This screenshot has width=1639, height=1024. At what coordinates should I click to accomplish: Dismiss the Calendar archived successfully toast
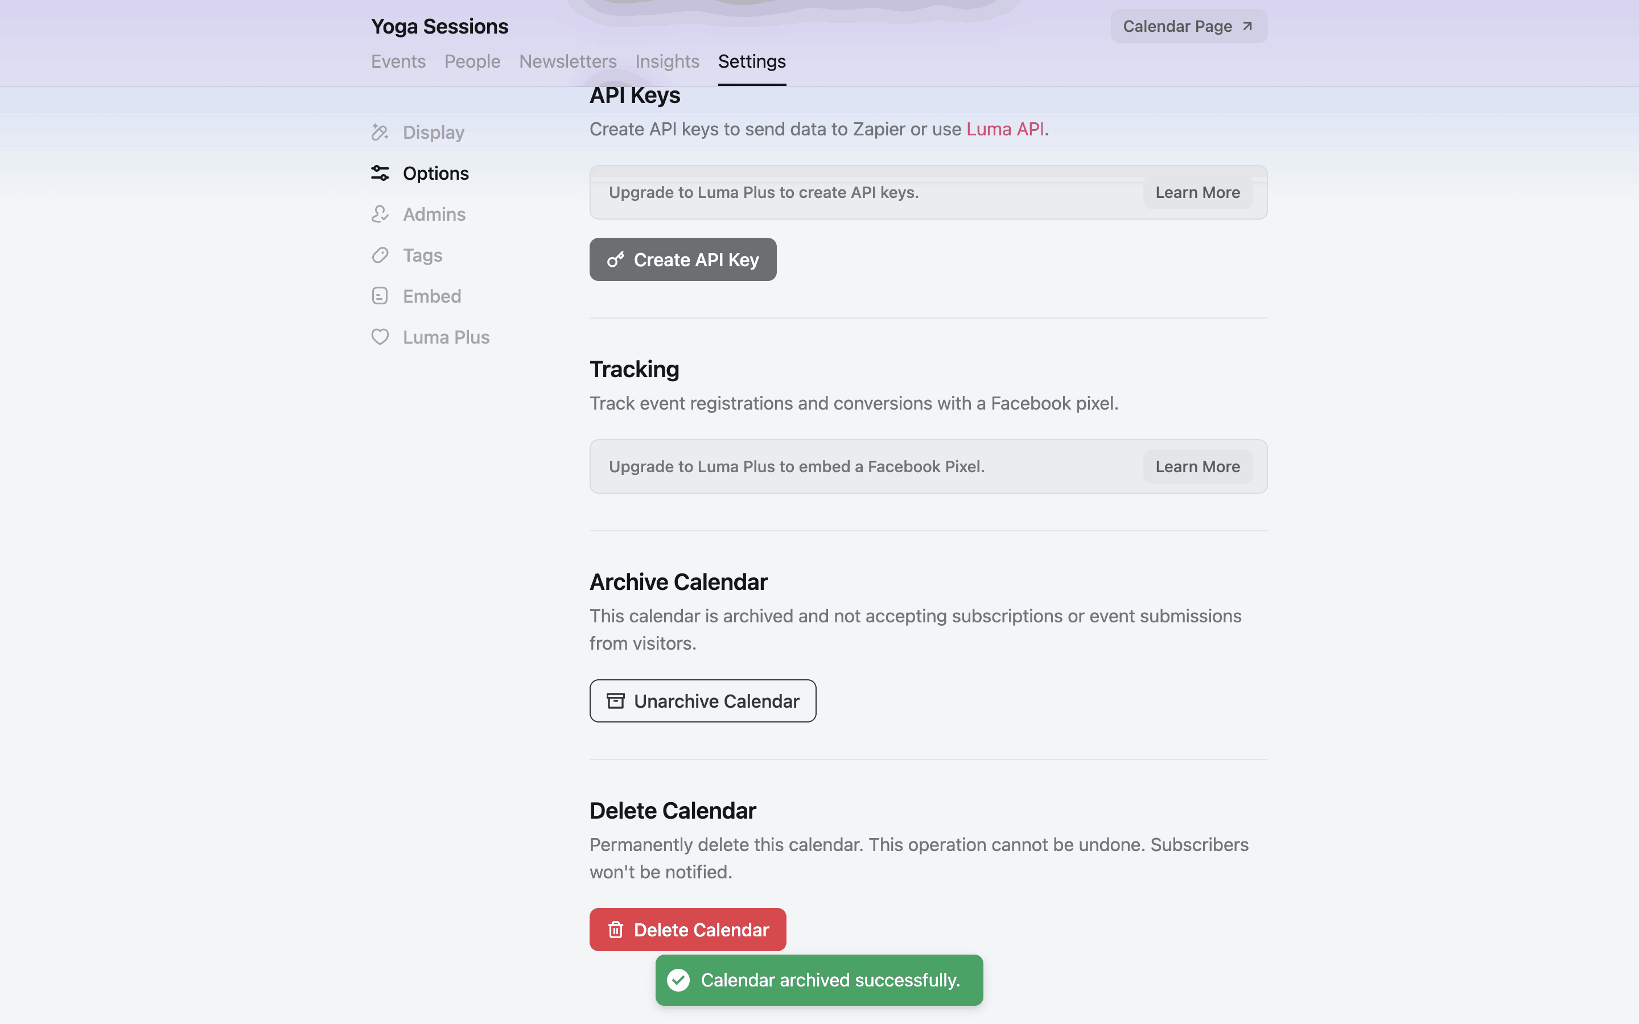pos(830,980)
